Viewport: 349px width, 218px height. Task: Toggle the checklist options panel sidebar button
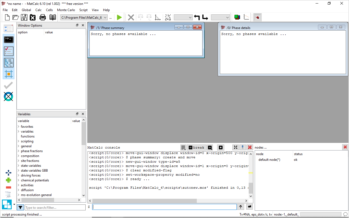(8, 51)
